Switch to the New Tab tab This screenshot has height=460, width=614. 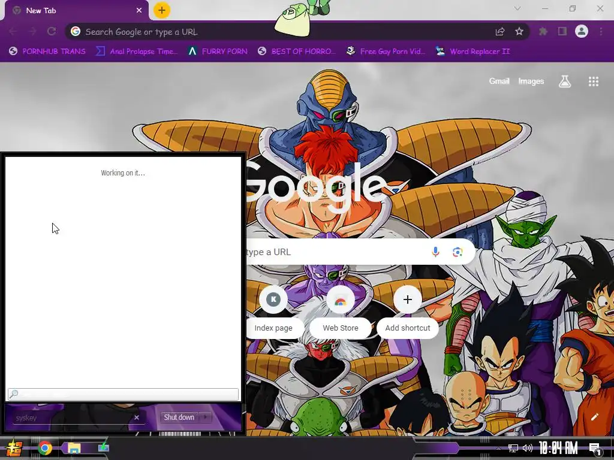[x=76, y=11]
